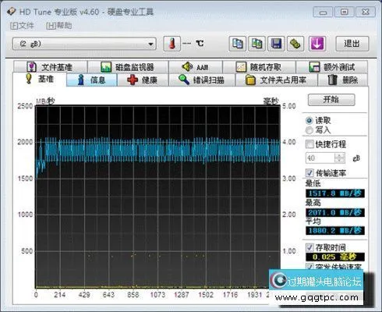Image resolution: width=382 pixels, height=312 pixels.
Task: Switch to the 磁盘监视器 tab
Action: [128, 67]
